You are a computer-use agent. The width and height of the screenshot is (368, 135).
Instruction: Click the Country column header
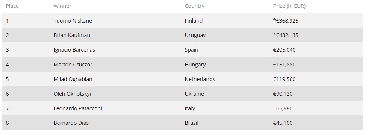[195, 6]
